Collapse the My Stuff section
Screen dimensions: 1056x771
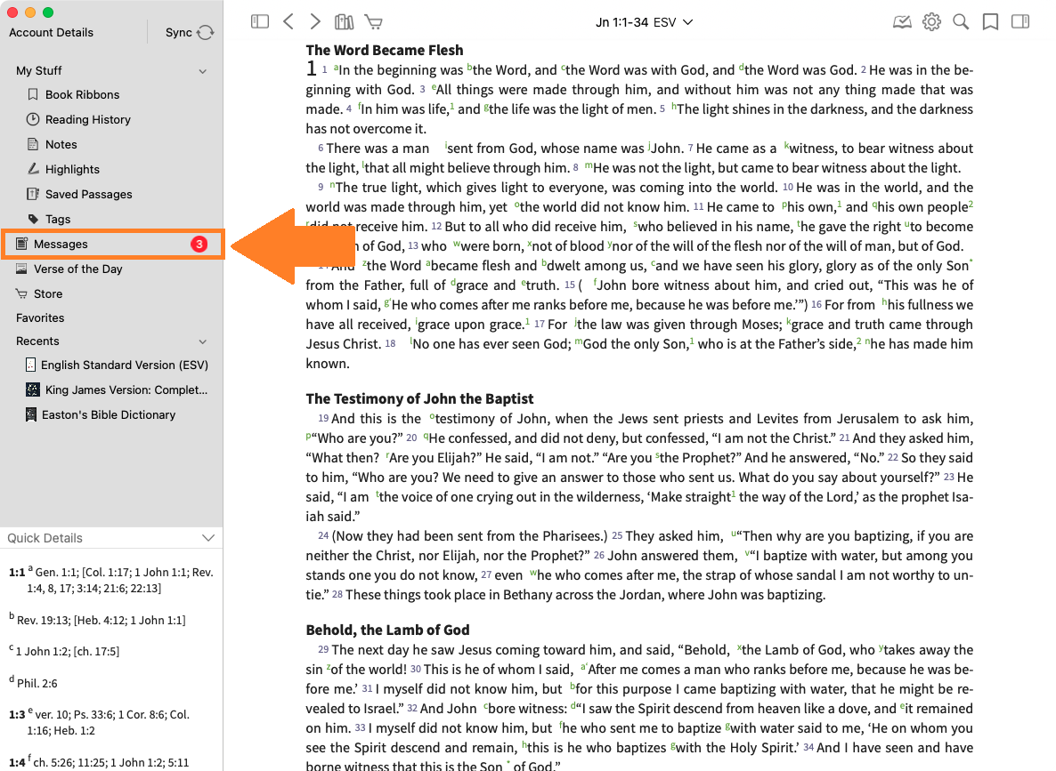click(x=203, y=71)
